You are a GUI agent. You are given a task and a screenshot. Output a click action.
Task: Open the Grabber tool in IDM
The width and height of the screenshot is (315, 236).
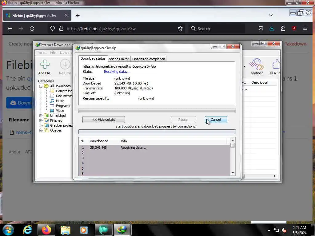pos(257,64)
